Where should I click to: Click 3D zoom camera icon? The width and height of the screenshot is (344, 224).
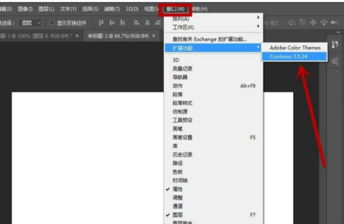(335, 22)
